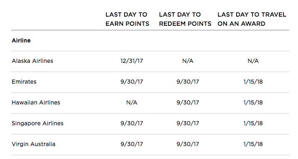Click Hawaiian Airlines earn points N/A cell

point(132,102)
